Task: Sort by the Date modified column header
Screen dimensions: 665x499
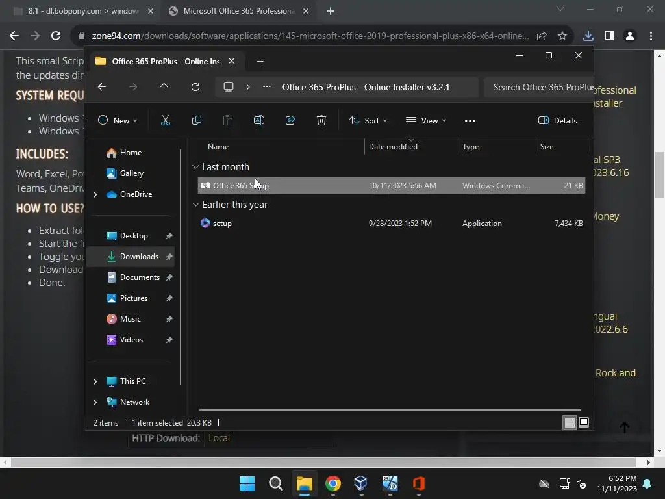Action: click(410, 147)
